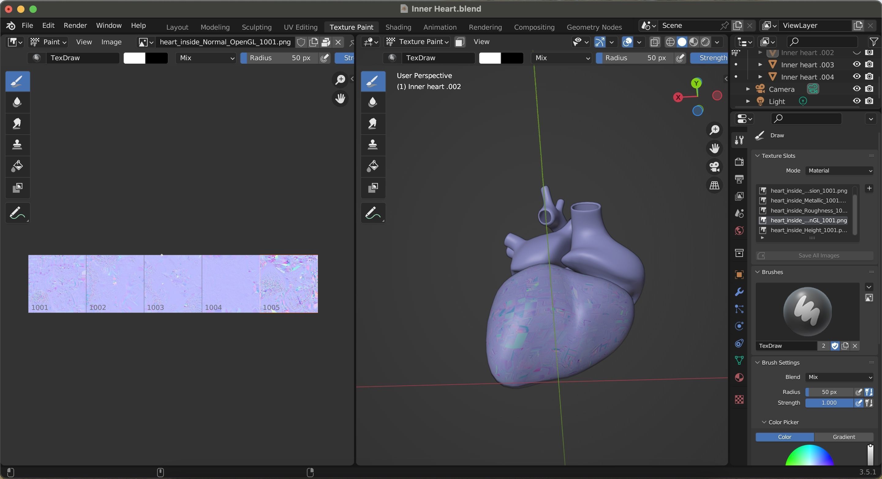Switch orthographic/perspective grid view icon
Image resolution: width=882 pixels, height=479 pixels.
point(714,185)
